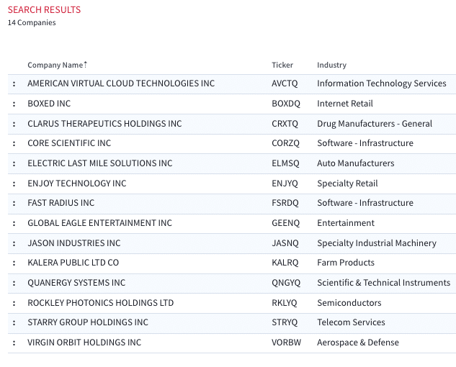This screenshot has width=456, height=367.
Task: Click ticker JASNQ
Action: point(285,243)
